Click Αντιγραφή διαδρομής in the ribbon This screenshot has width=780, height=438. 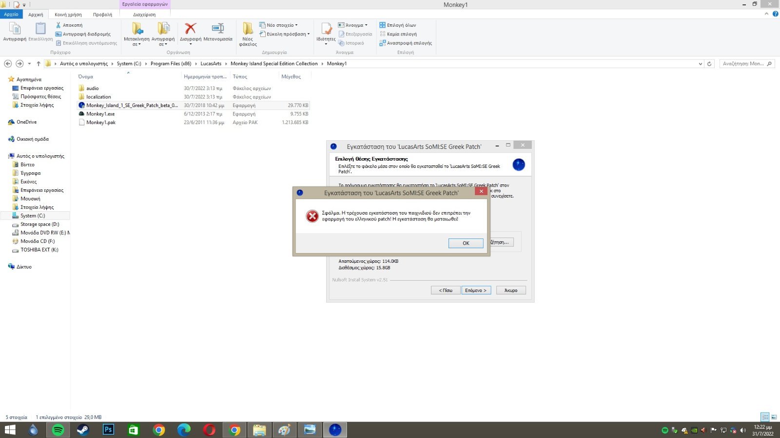pyautogui.click(x=83, y=34)
